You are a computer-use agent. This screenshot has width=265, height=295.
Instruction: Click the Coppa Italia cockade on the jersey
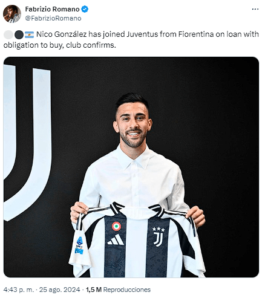(x=116, y=226)
